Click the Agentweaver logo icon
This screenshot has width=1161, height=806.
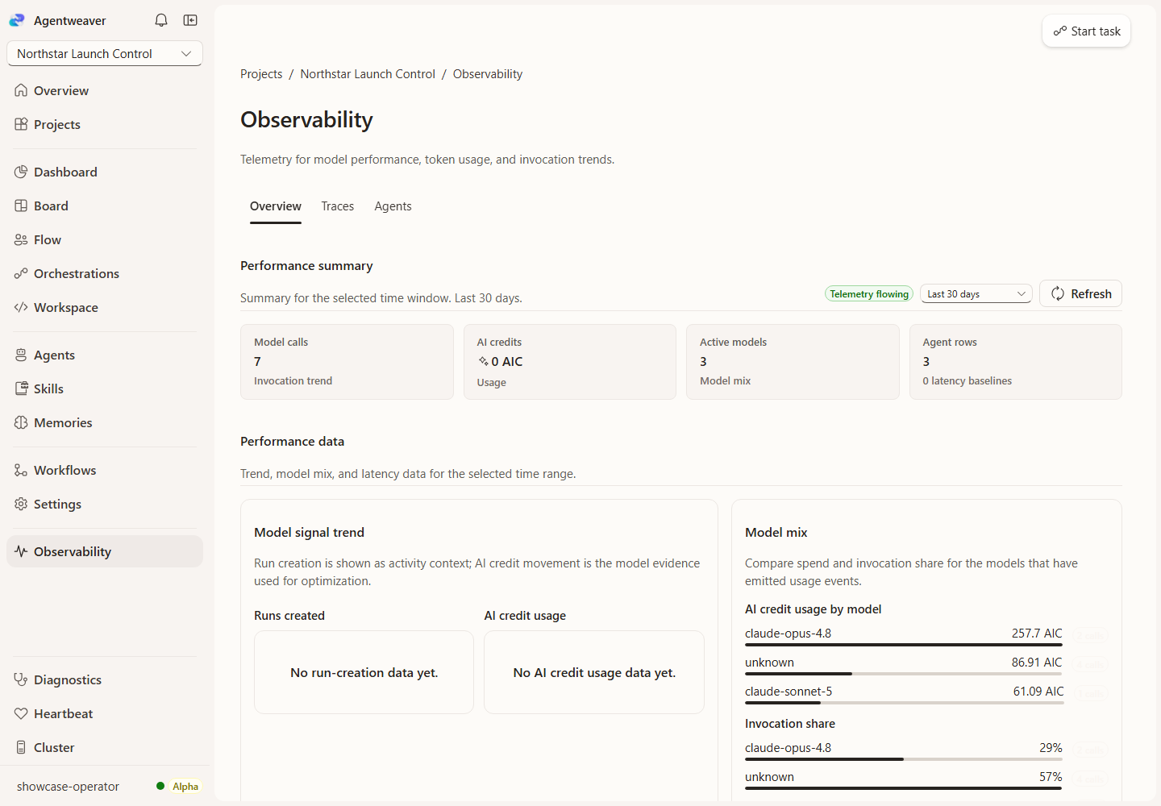coord(17,20)
